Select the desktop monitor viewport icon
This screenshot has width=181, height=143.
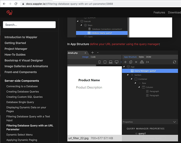point(117,62)
